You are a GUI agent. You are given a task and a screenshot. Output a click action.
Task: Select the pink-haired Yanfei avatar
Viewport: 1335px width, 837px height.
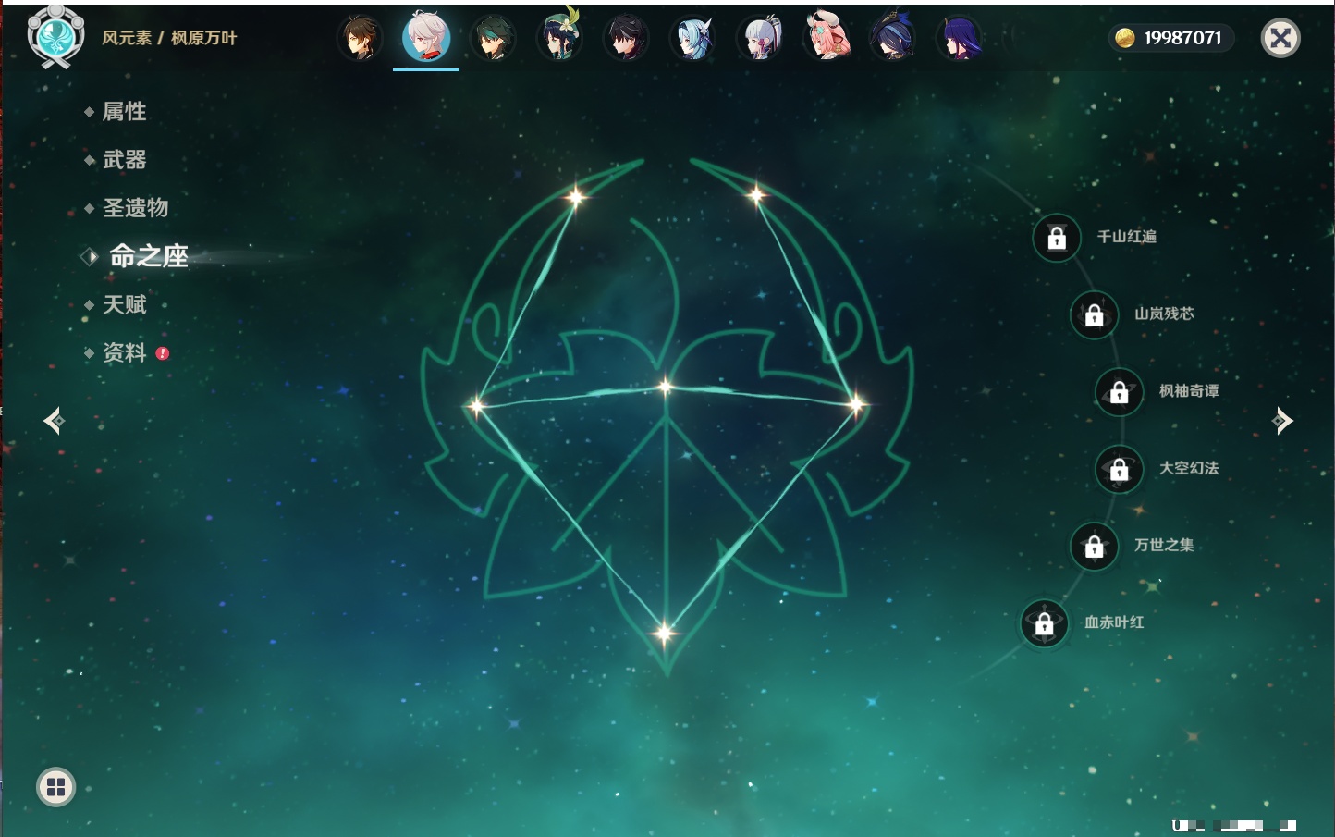tap(827, 37)
